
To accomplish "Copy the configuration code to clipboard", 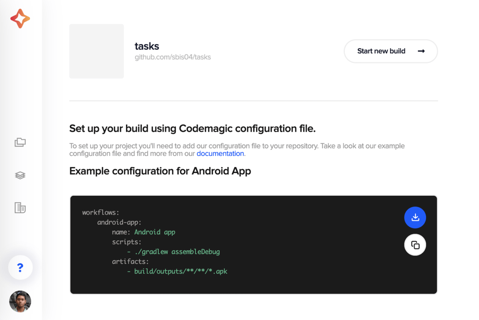I will 415,245.
